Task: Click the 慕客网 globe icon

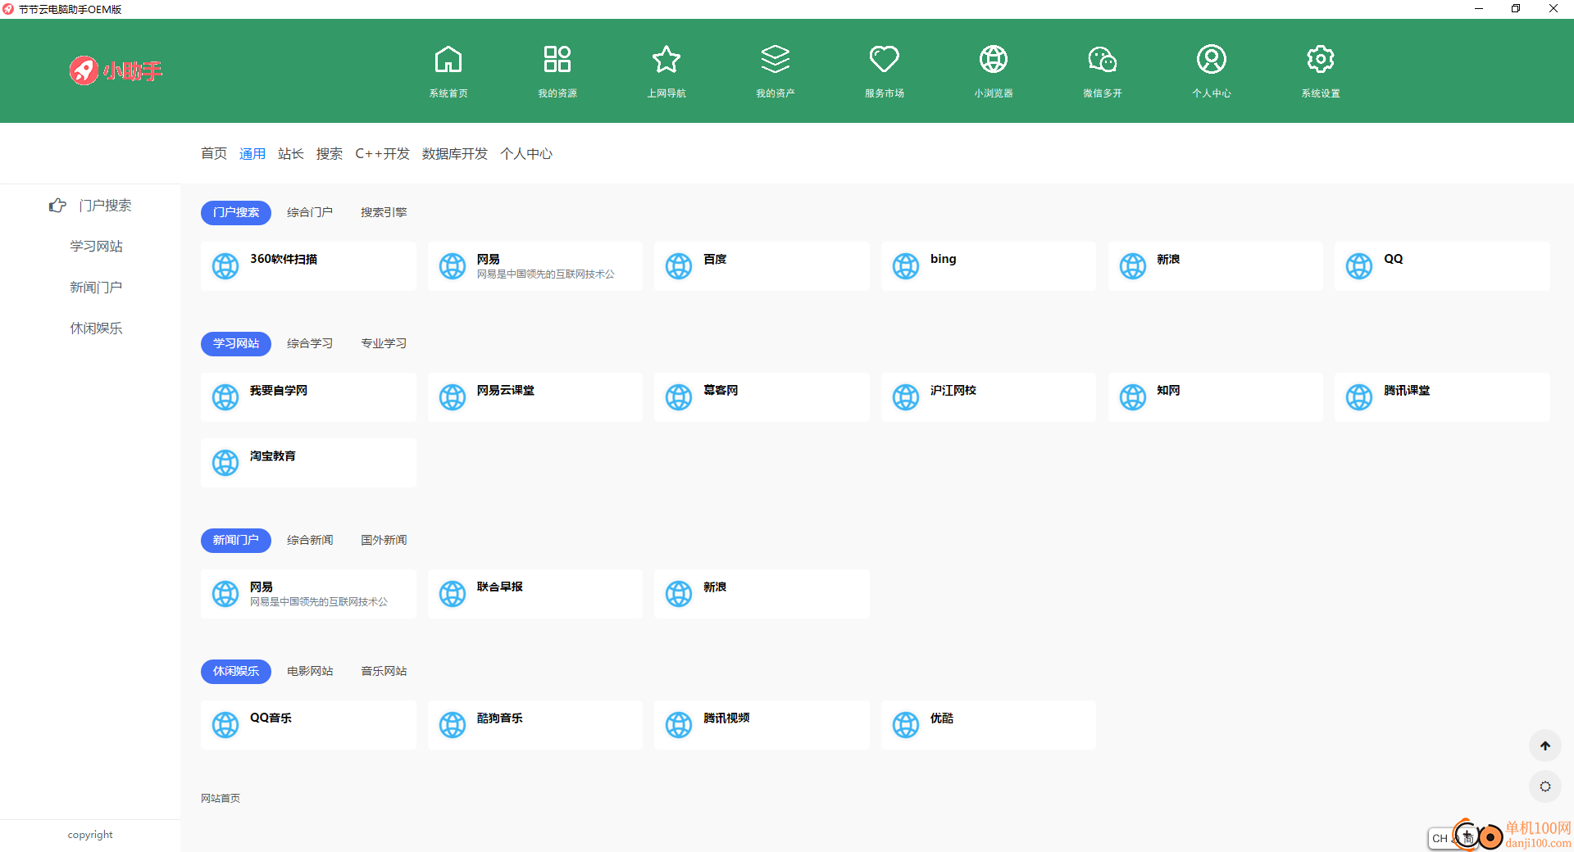Action: (679, 397)
